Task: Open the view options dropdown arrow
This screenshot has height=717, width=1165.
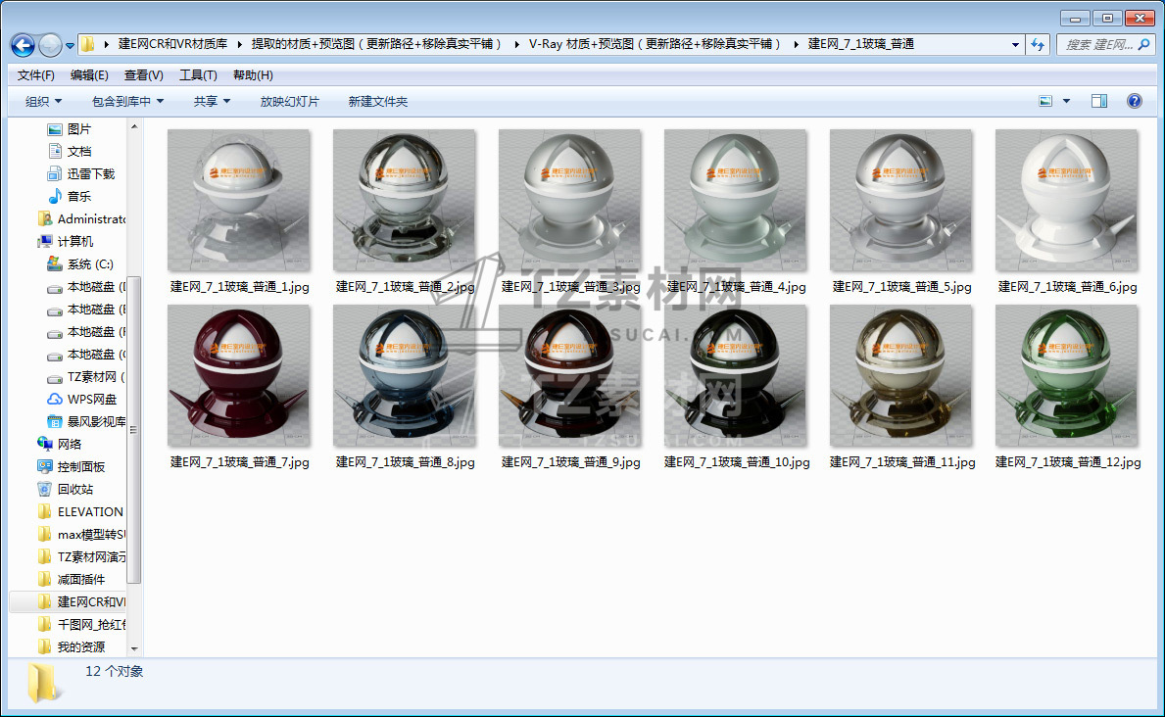Action: pos(1066,101)
